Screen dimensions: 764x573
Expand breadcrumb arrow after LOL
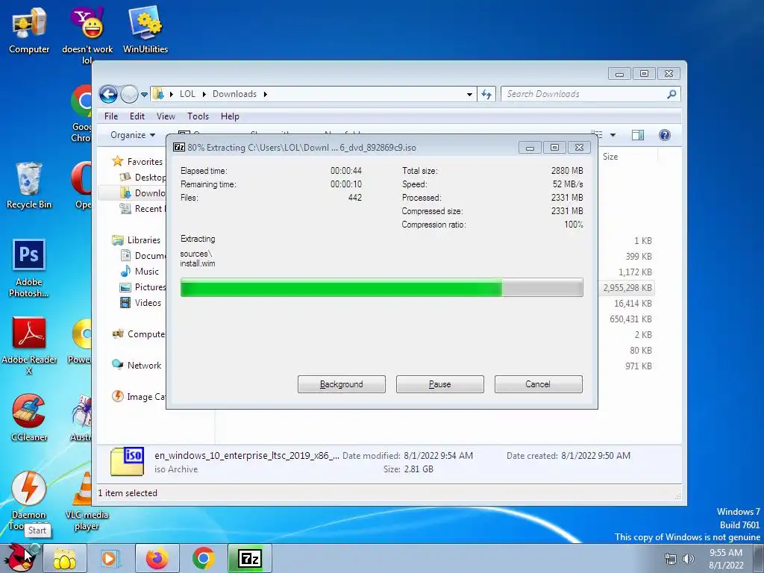(x=204, y=94)
